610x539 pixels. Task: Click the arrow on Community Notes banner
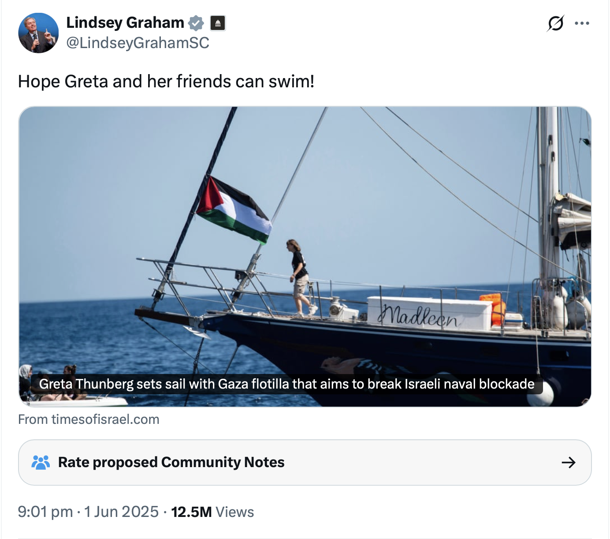[x=569, y=462]
